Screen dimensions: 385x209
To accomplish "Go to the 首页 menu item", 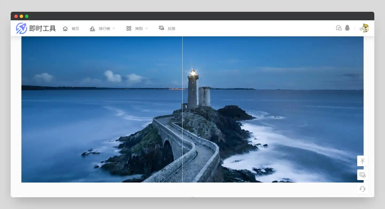I will [x=75, y=29].
